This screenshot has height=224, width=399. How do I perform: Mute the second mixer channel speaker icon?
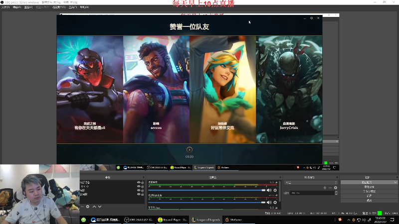coord(269,203)
